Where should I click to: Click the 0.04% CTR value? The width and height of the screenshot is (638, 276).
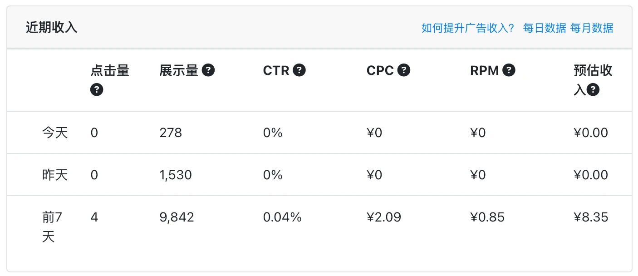[282, 217]
